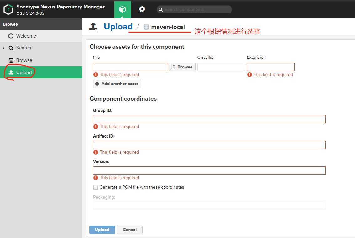
Task: Click the maven-local breadcrumb
Action: [x=168, y=27]
